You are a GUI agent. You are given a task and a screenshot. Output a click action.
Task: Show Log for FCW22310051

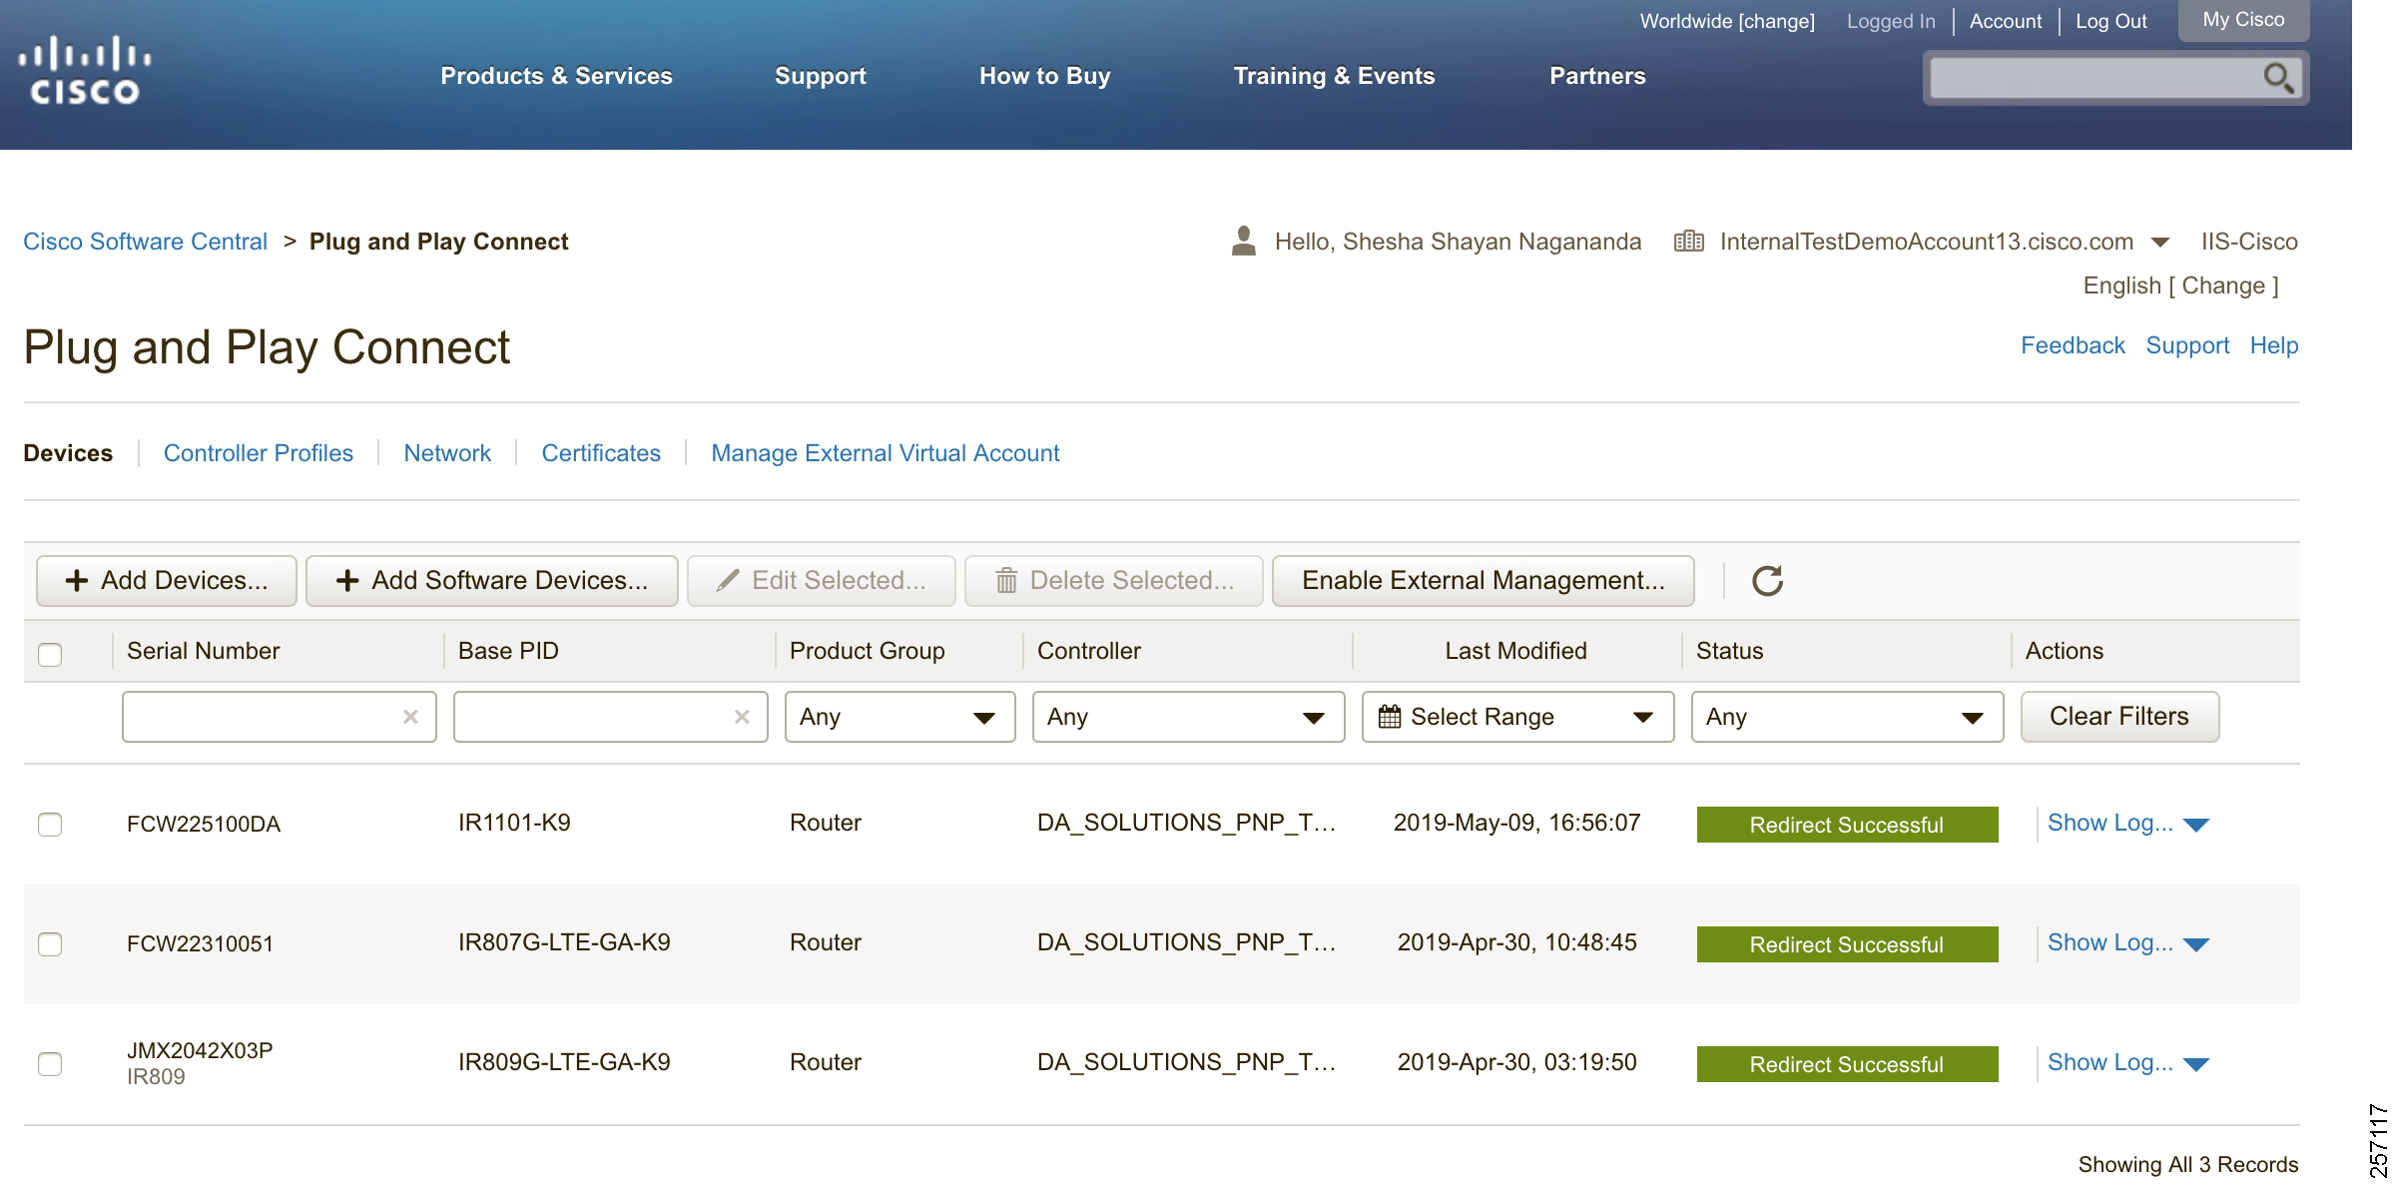coord(2109,942)
